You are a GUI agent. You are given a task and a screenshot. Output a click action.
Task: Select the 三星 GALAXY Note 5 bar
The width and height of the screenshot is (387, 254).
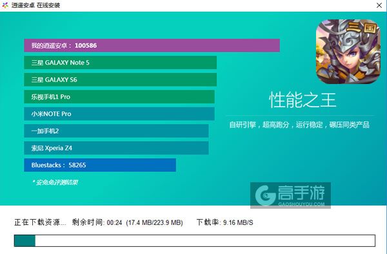(121, 63)
